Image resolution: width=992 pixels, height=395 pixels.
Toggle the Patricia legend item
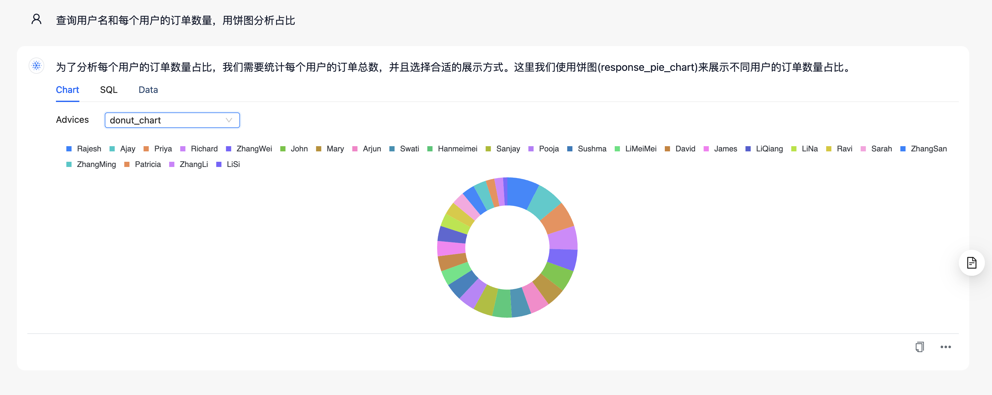147,164
